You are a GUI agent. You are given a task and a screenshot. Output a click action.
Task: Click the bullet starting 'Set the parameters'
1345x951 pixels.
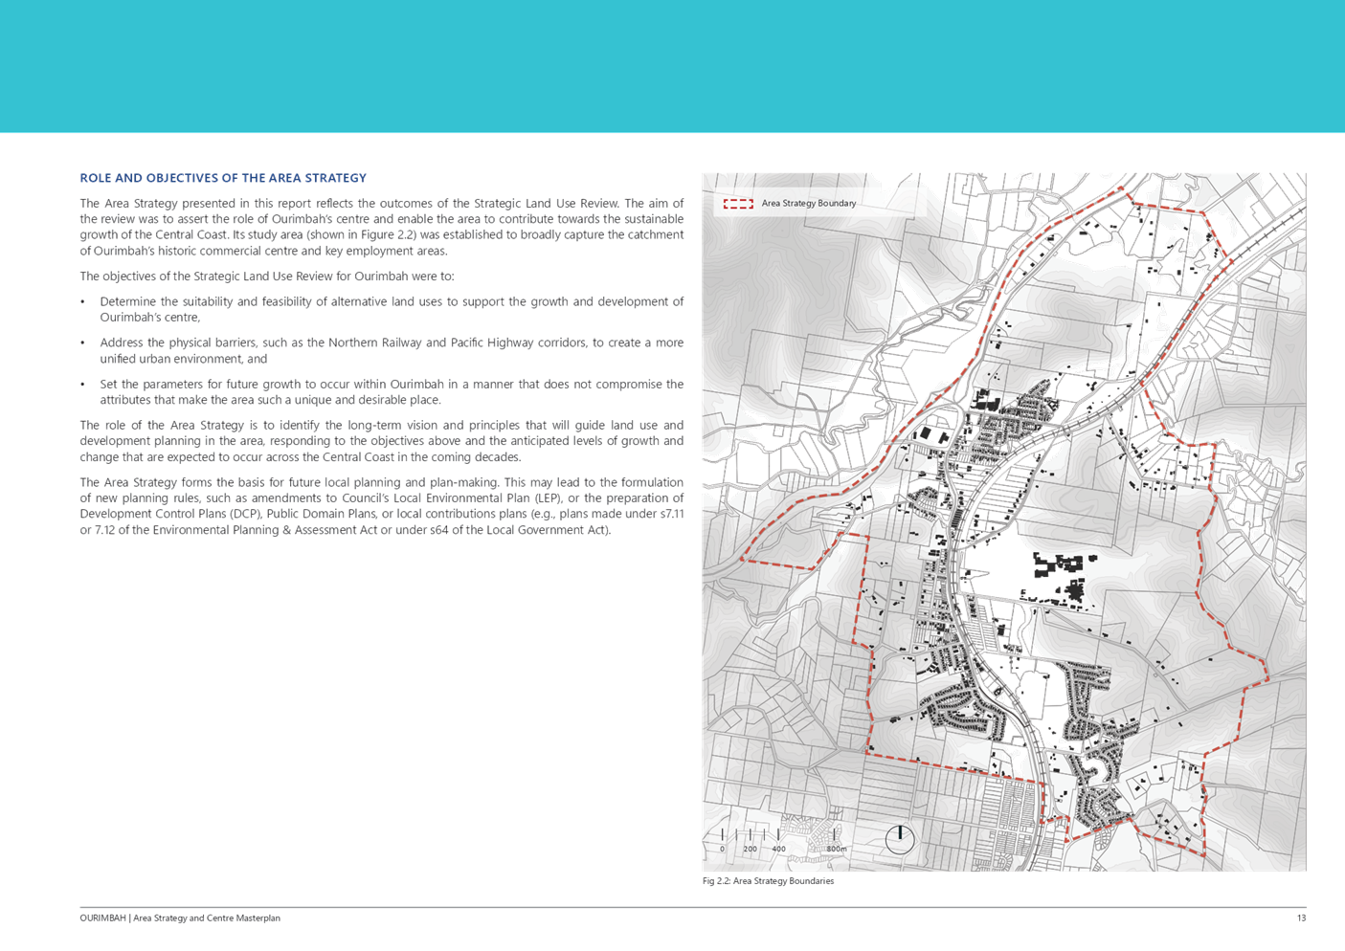click(x=391, y=391)
